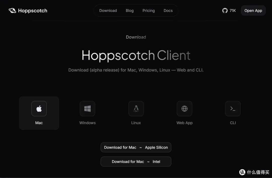This screenshot has width=272, height=178.
Task: Click the 'Hoppscotch Client' heading
Action: coord(136,56)
